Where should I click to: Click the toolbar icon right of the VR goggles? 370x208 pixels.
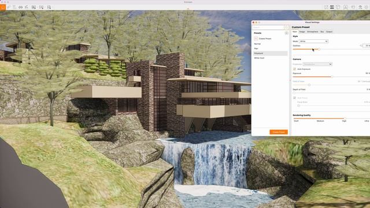click(27, 8)
